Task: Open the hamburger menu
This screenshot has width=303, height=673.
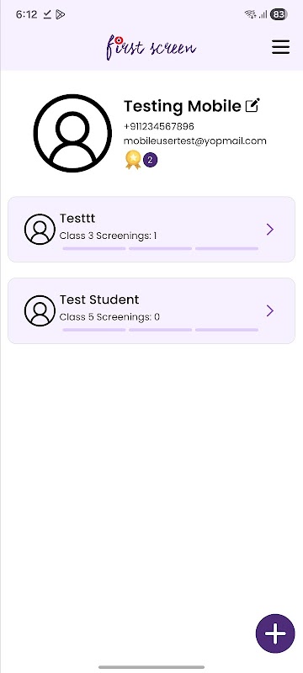Action: pos(280,47)
